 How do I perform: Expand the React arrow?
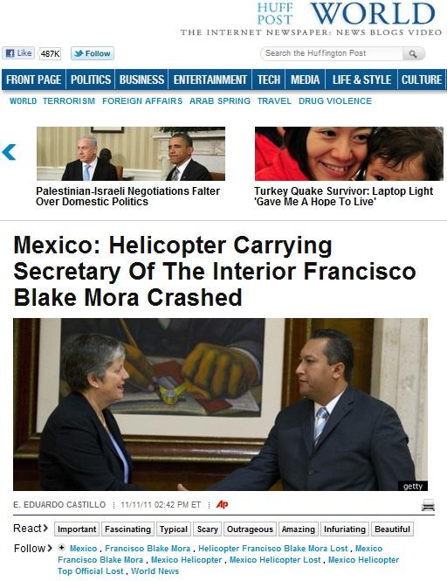[45, 528]
